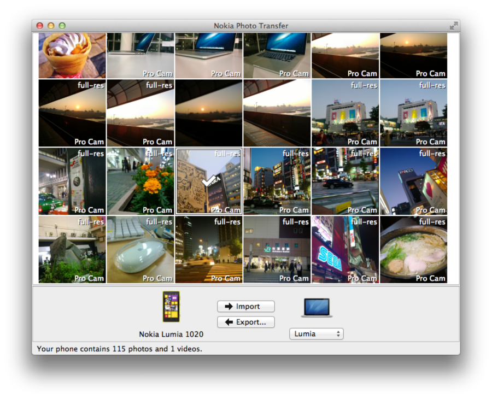Viewport: 492px width, 399px height.
Task: Deselect the checked graffiti wall building photo
Action: pyautogui.click(x=209, y=181)
